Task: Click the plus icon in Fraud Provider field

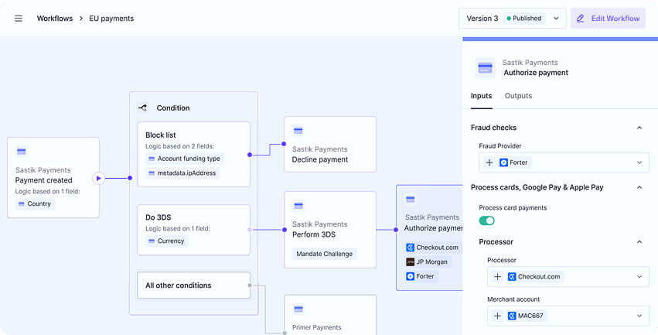Action: point(489,162)
